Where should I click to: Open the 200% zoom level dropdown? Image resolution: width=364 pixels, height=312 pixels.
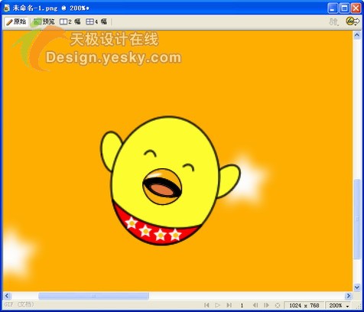pos(338,305)
